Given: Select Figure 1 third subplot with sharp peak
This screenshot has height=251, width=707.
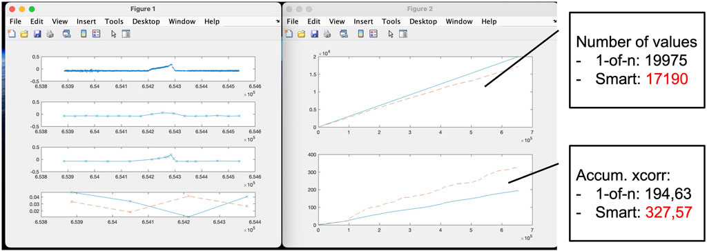Looking at the screenshot, I should (148, 159).
